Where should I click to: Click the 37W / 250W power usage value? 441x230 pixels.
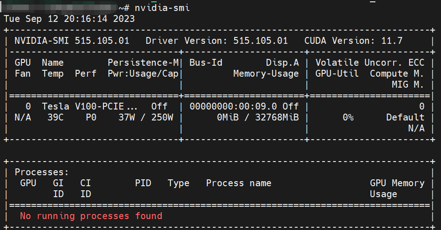(145, 117)
